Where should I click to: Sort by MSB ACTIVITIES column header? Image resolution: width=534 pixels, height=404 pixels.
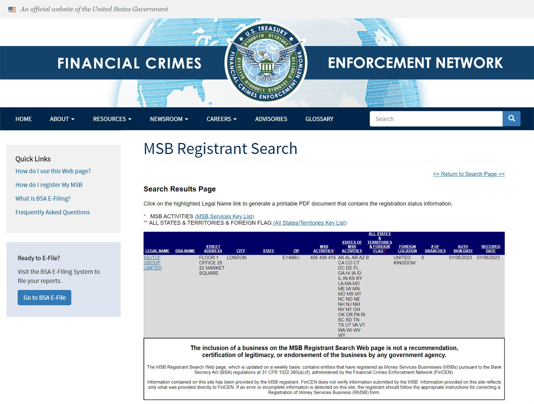point(324,249)
